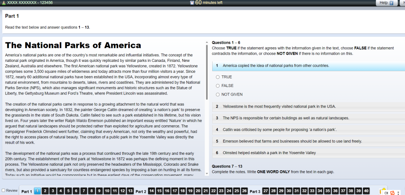Image resolution: width=405 pixels, height=195 pixels.
Task: Expand question 6 about Olmsted and Yosemite
Action: click(x=308, y=153)
